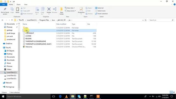Click Java in address bar path

(53, 20)
